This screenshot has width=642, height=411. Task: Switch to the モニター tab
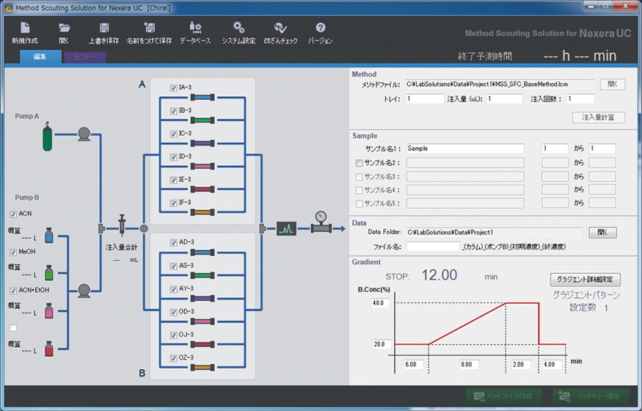click(85, 57)
